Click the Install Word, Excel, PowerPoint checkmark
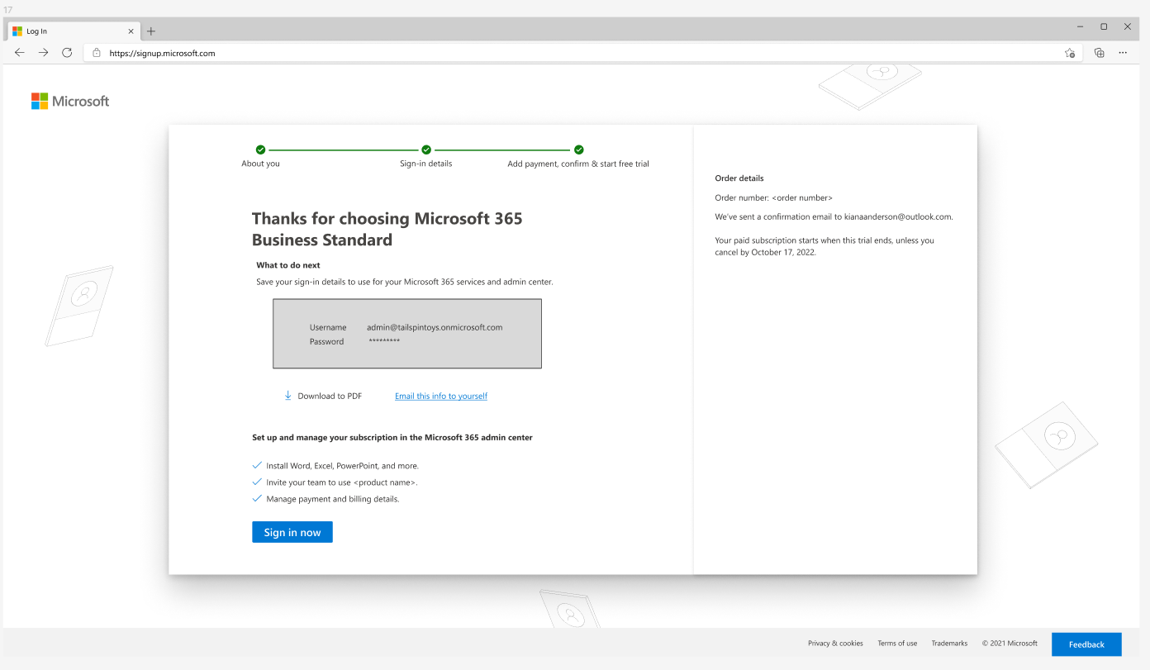Screen dimensions: 1150x670 [257, 465]
